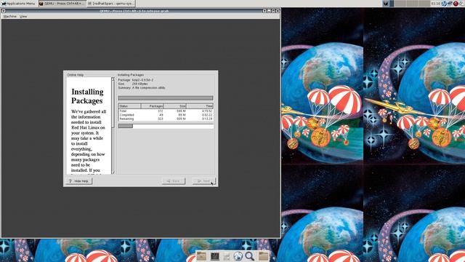Click the overall install progress bar
The height and width of the screenshot is (262, 465).
tap(166, 126)
